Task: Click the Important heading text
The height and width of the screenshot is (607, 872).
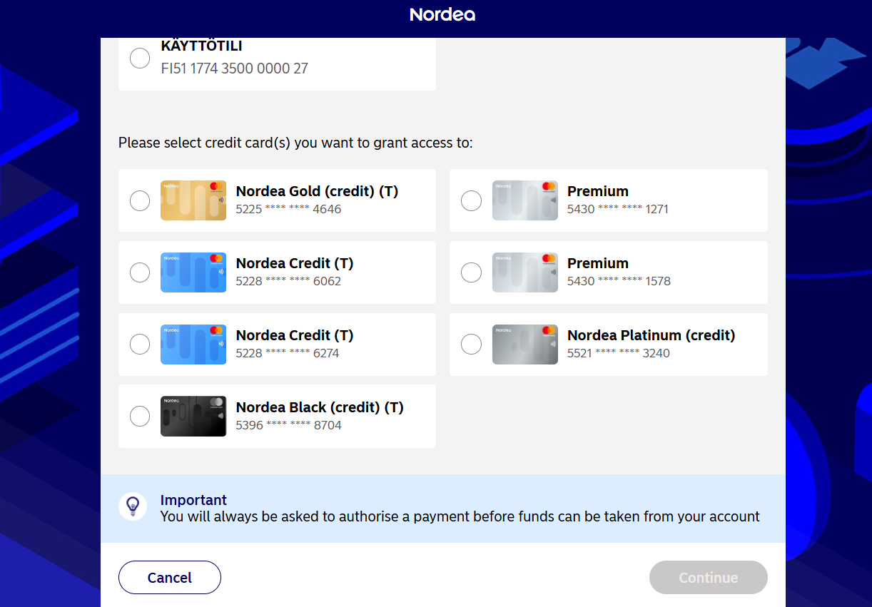Action: coord(194,500)
